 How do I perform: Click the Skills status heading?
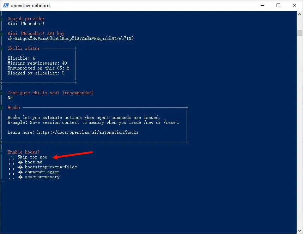[24, 48]
